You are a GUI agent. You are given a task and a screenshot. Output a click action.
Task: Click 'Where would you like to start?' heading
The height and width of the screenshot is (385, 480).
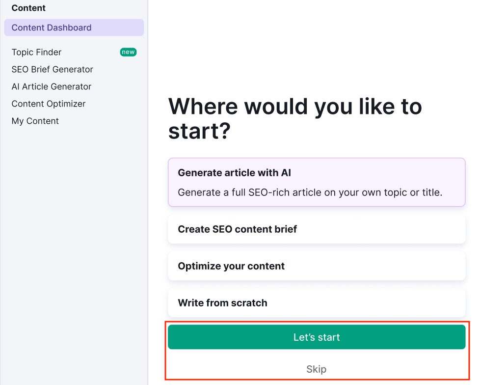point(294,118)
